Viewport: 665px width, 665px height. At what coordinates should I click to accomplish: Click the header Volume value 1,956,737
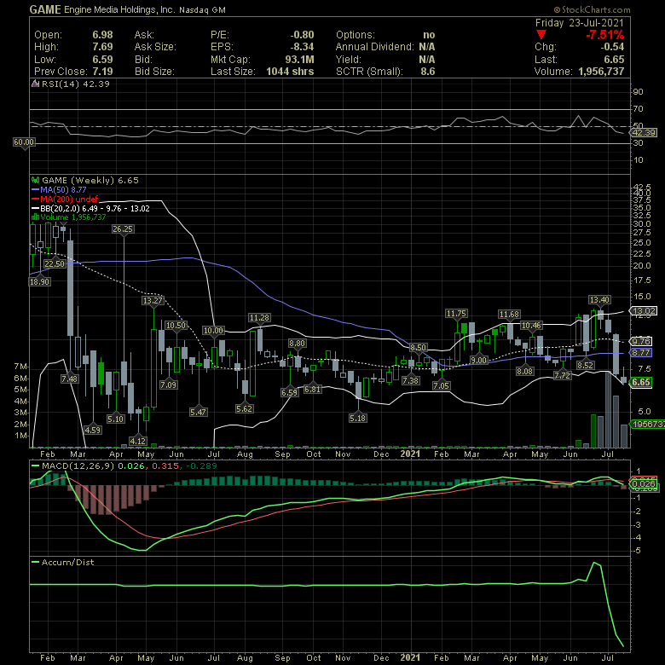(x=601, y=72)
